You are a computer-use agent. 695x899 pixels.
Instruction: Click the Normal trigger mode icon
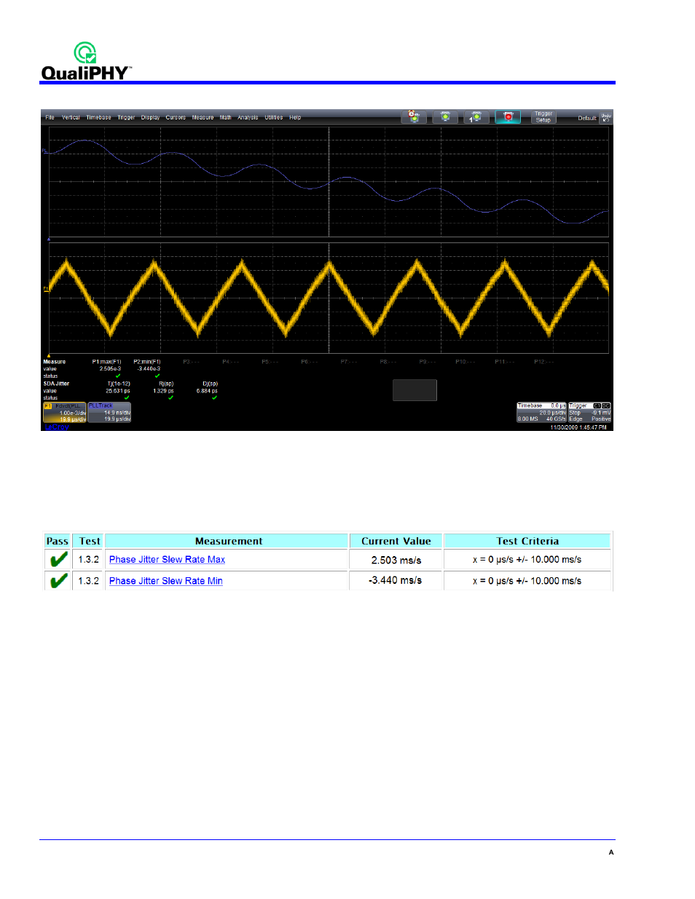coord(445,116)
